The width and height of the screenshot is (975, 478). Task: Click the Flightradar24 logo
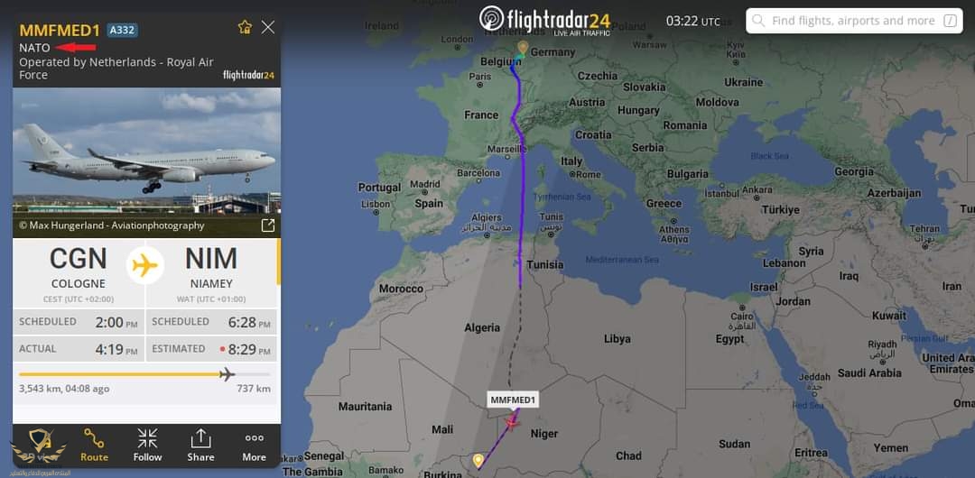(544, 19)
